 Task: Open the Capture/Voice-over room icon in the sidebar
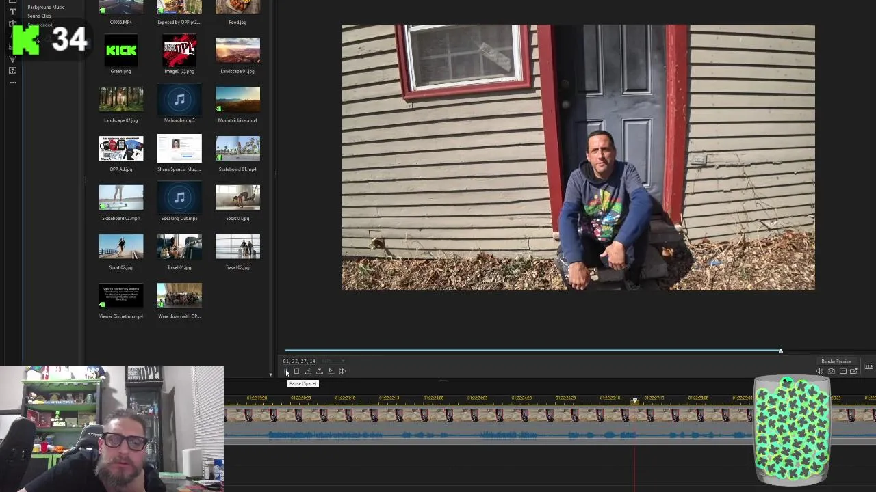(12, 70)
